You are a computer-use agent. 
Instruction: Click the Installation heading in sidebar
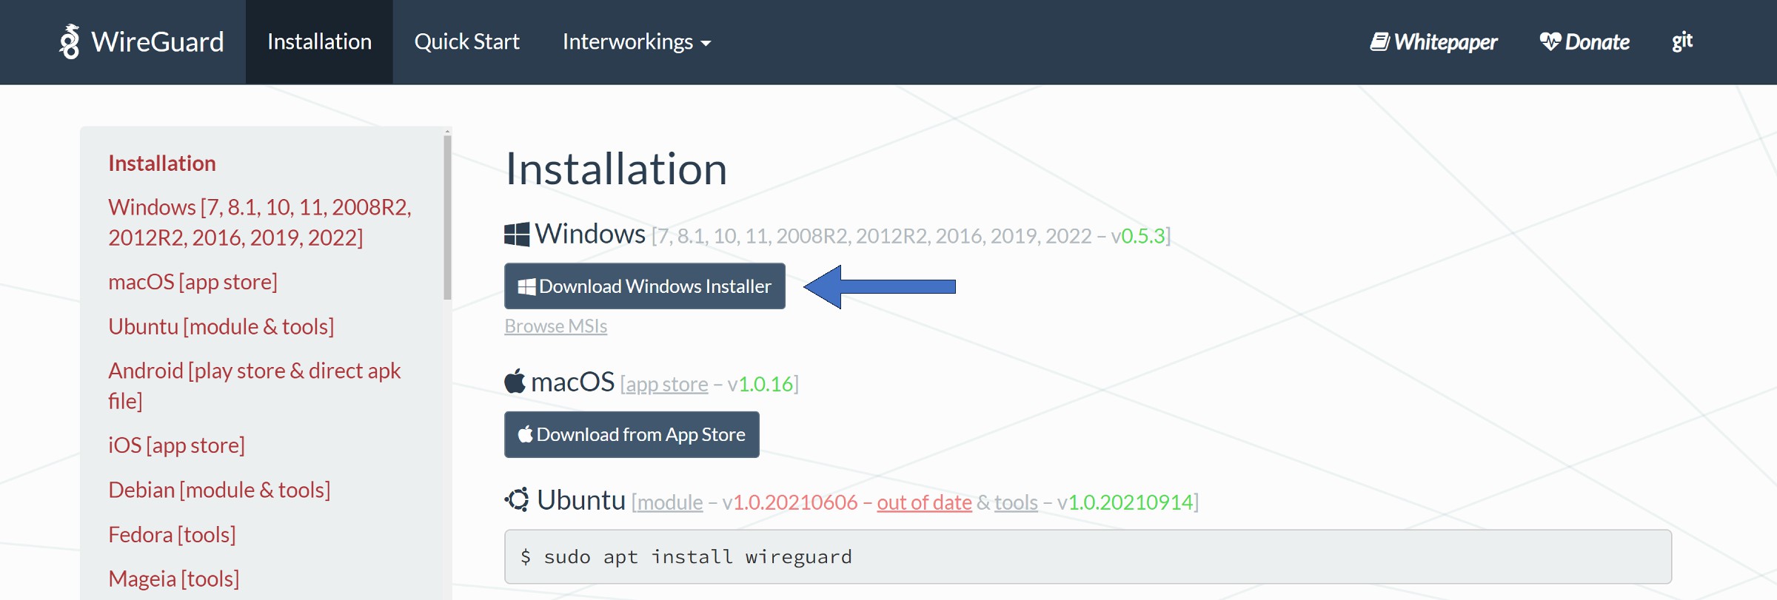pos(162,164)
